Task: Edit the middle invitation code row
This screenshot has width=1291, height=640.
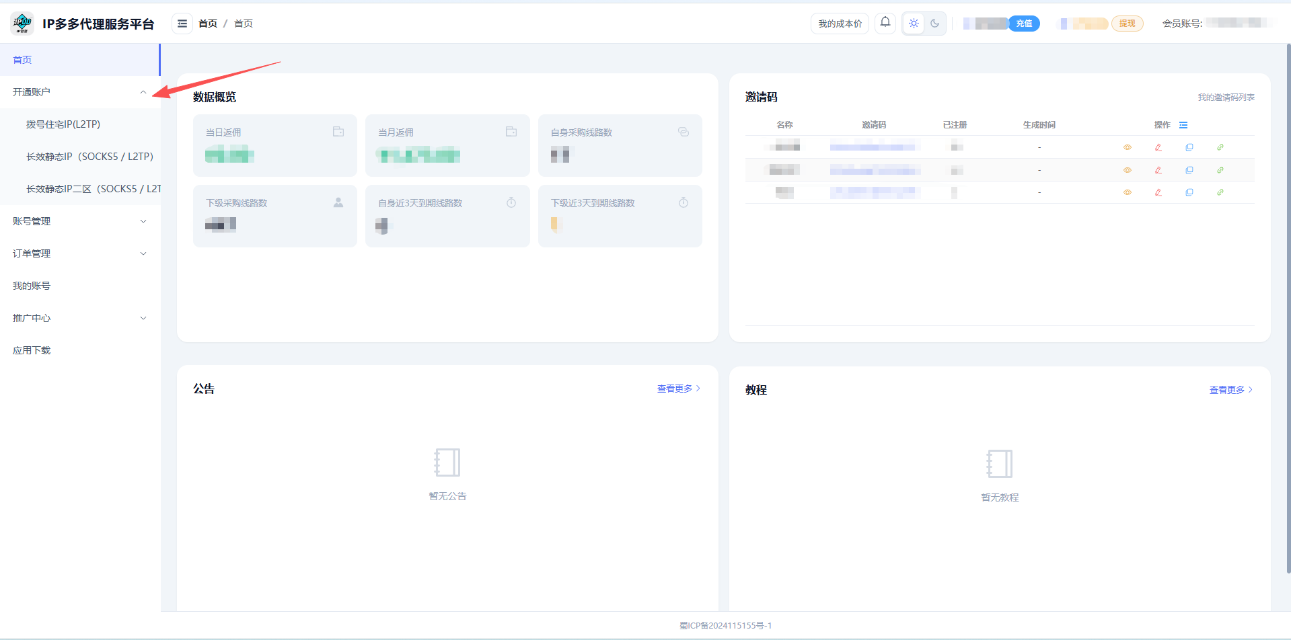Action: tap(1158, 170)
